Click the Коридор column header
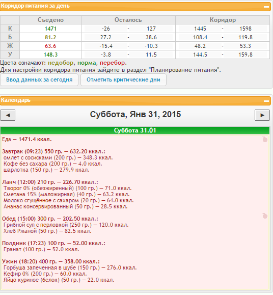 coord(223,20)
